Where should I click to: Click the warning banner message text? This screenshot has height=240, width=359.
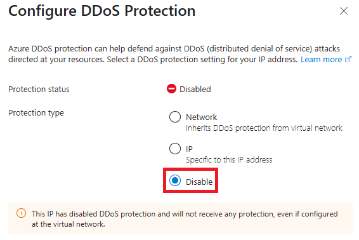[185, 219]
